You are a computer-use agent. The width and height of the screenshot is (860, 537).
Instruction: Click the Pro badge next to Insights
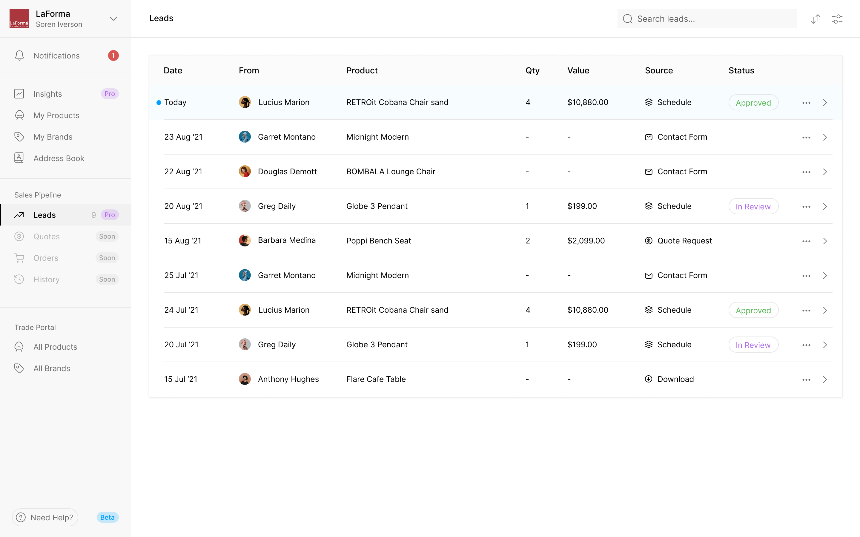coord(110,94)
